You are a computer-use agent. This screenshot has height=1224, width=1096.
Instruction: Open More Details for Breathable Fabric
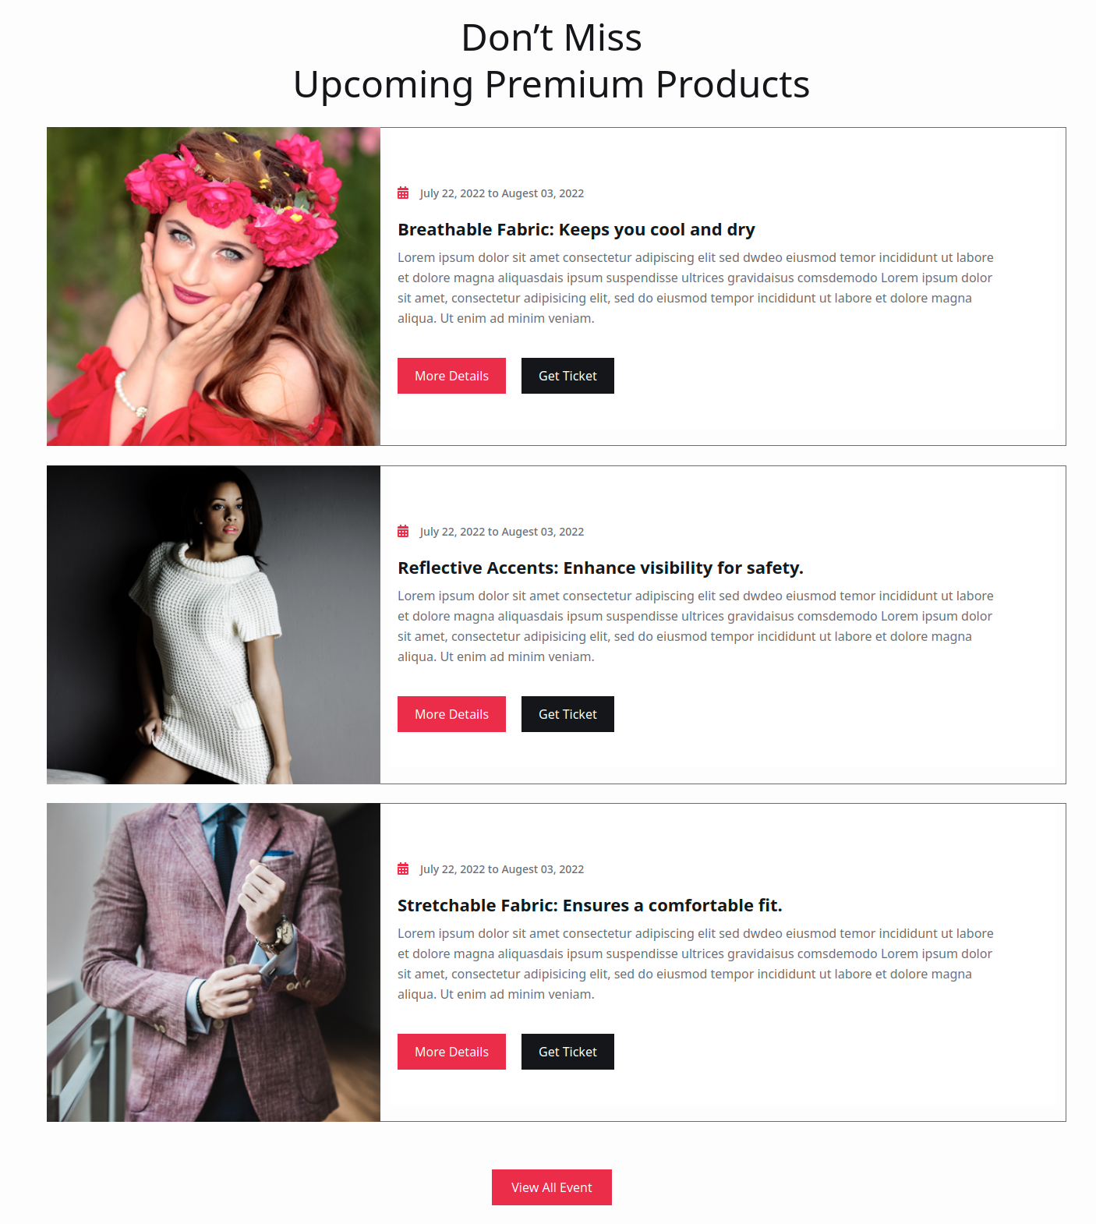(x=451, y=376)
